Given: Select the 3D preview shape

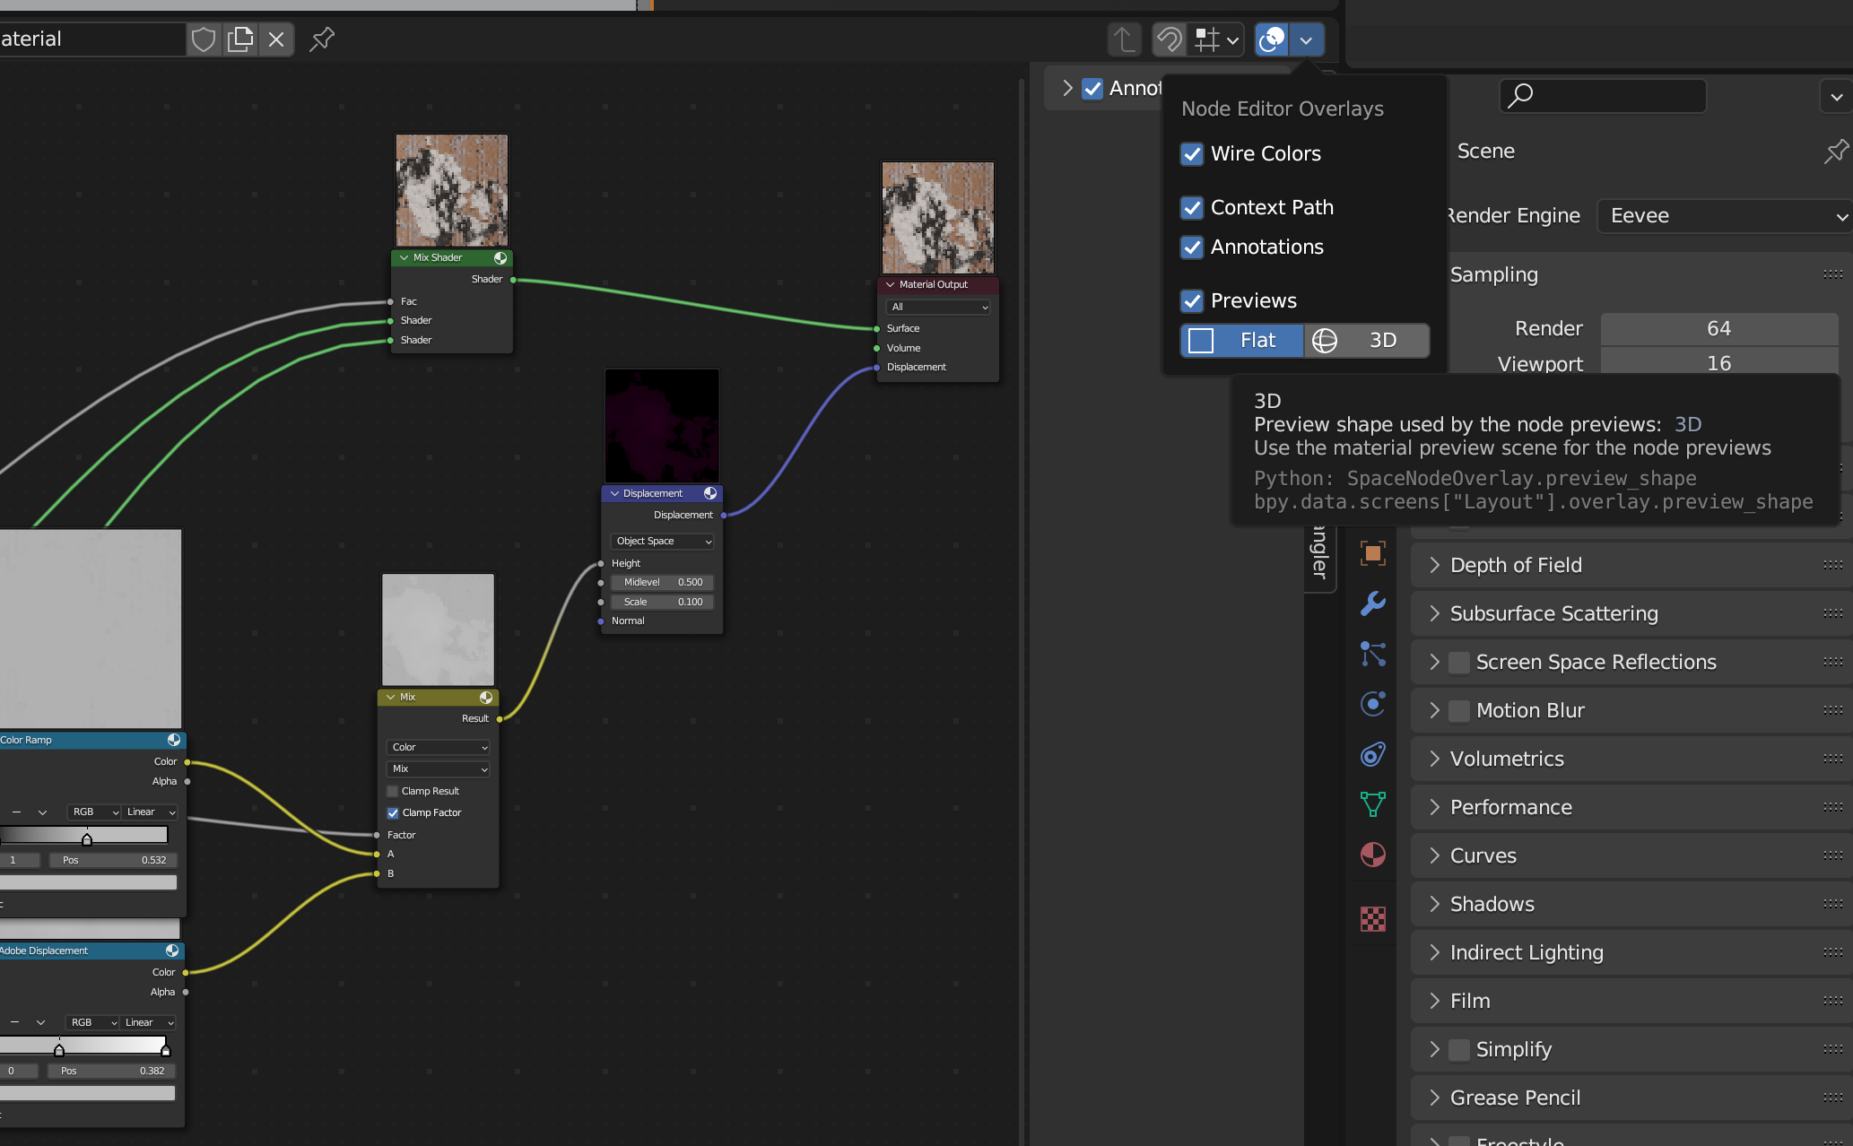Looking at the screenshot, I should [1367, 341].
